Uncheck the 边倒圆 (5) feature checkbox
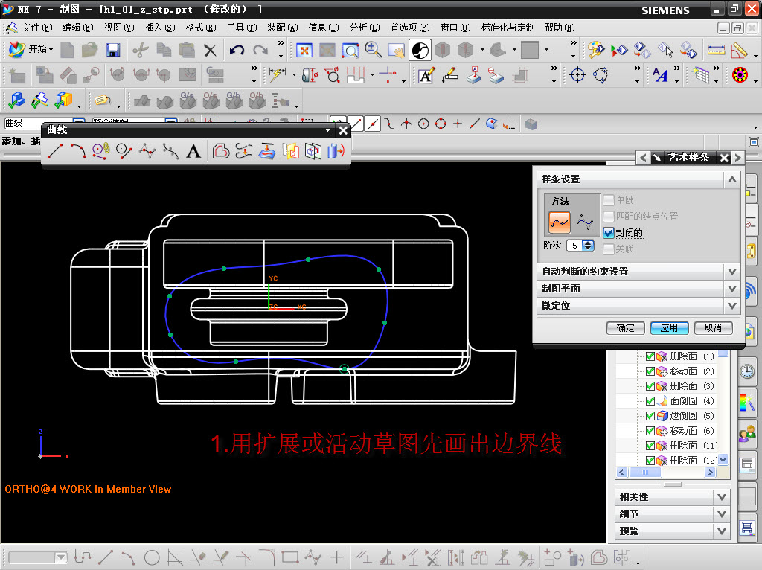Image resolution: width=762 pixels, height=570 pixels. pos(650,416)
